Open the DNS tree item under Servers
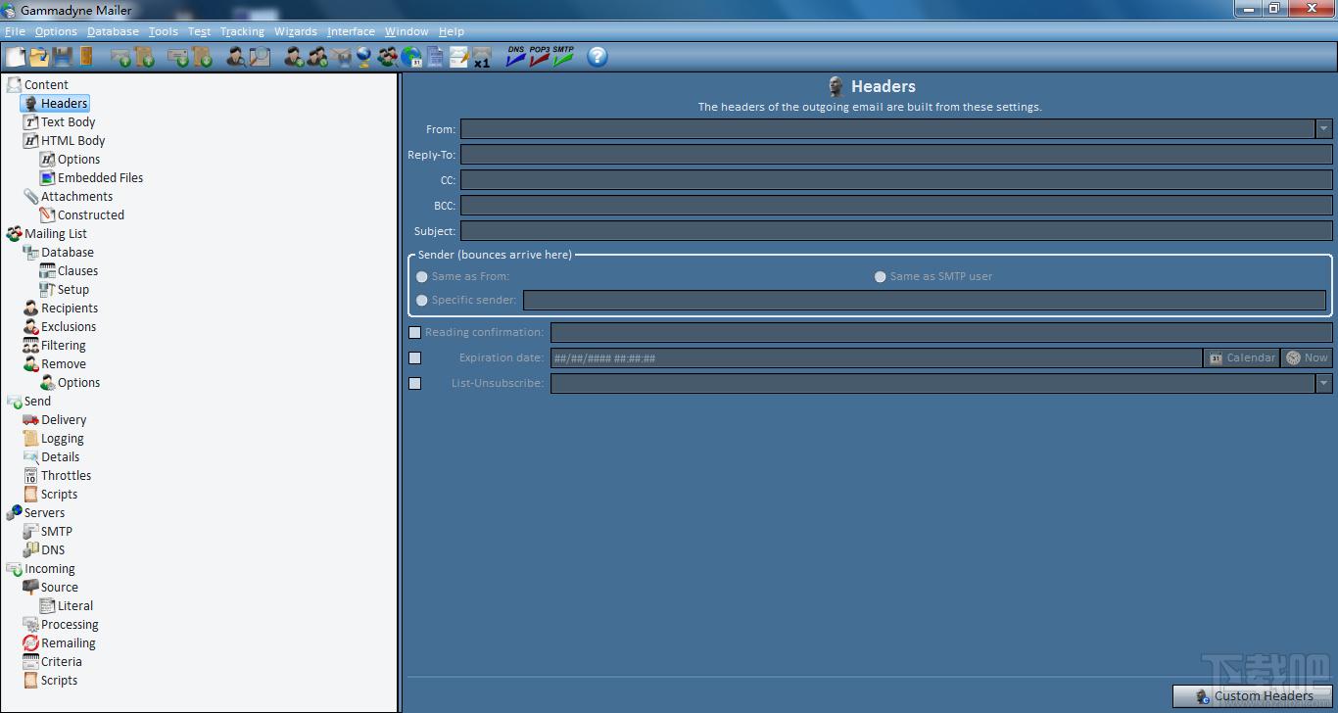This screenshot has height=713, width=1338. point(43,549)
